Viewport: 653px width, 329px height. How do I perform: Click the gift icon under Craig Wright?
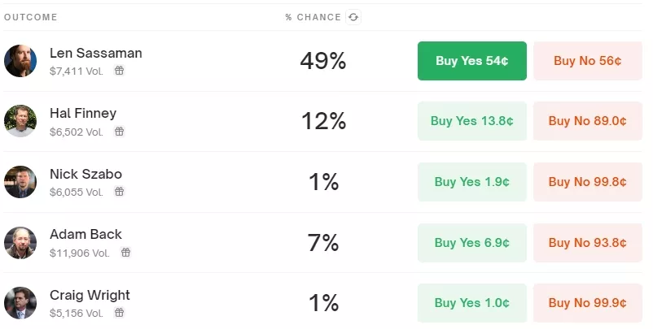(x=119, y=313)
